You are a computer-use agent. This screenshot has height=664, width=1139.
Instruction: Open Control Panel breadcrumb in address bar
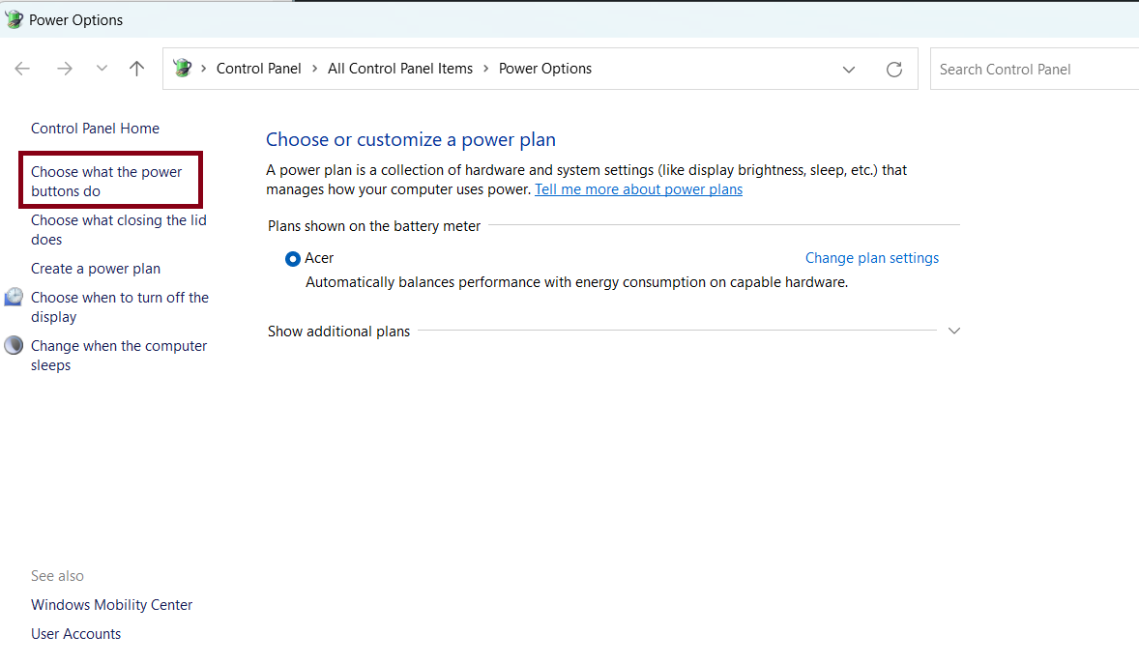pyautogui.click(x=258, y=69)
